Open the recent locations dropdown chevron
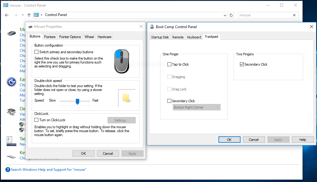This screenshot has width=317, height=182. (23, 15)
